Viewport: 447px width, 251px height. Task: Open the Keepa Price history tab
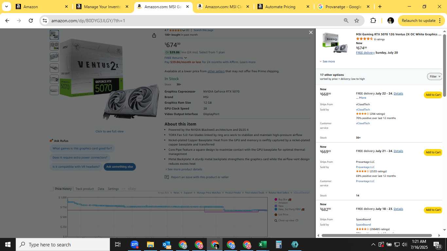63,189
